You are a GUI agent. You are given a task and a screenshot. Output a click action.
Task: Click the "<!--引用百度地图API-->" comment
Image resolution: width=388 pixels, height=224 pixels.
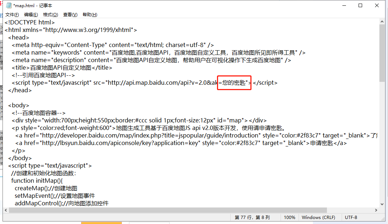click(x=43, y=75)
